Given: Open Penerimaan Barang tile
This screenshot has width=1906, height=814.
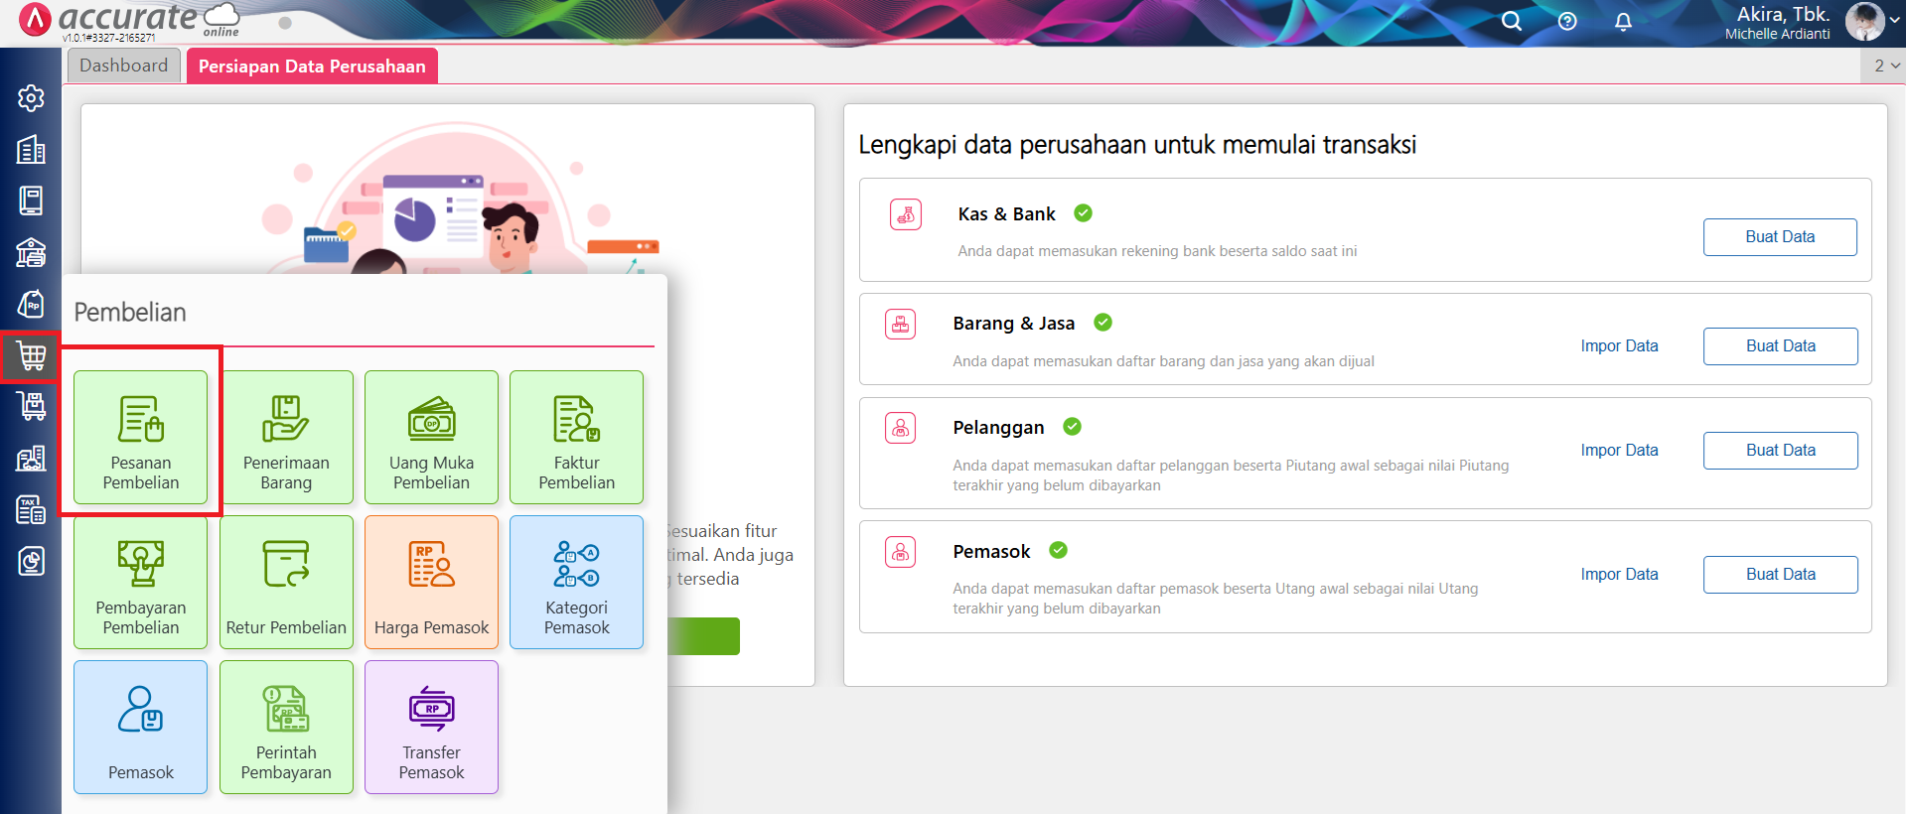Looking at the screenshot, I should click(286, 437).
